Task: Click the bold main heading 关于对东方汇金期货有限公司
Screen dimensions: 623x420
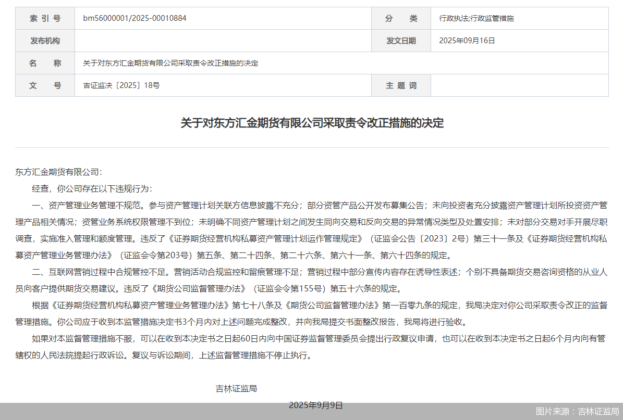Action: [312, 123]
